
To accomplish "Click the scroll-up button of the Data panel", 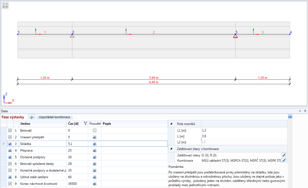I will (290, 116).
